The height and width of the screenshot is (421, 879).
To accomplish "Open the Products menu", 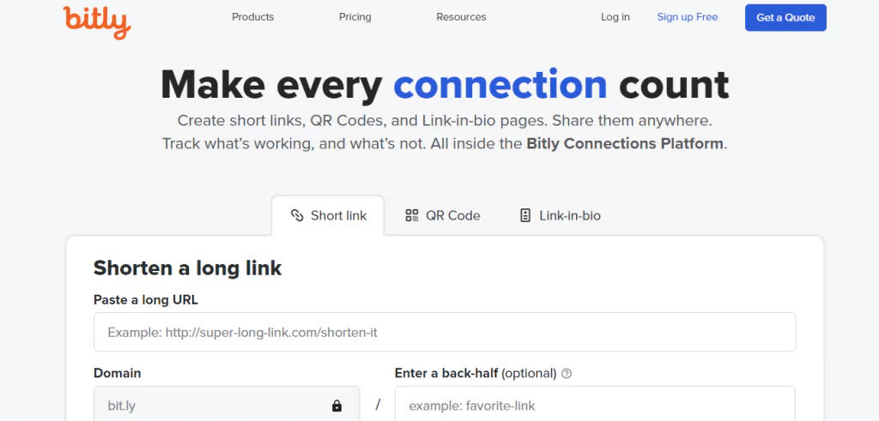I will tap(253, 17).
